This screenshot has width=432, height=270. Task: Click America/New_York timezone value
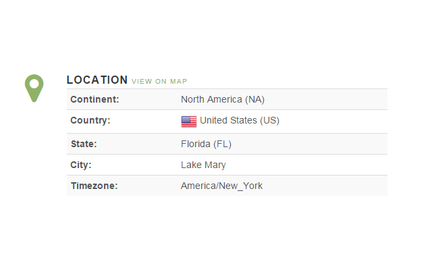coord(222,186)
